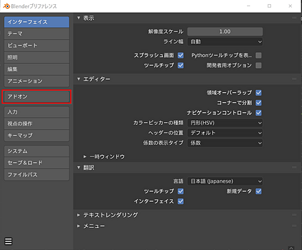
Task: Minimize the Blender preferences window
Action: (248, 6)
